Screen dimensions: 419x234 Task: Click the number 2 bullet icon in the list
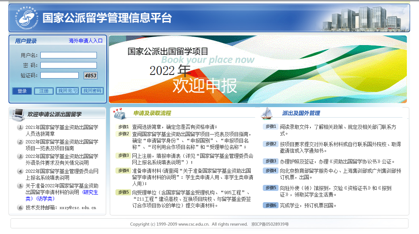coord(20,142)
